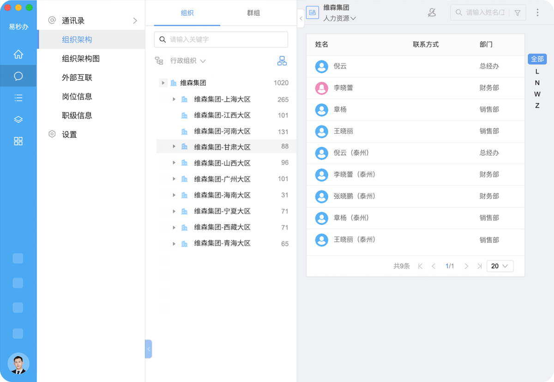The height and width of the screenshot is (382, 554).
Task: Click the crossed-out pen icon
Action: tap(432, 12)
